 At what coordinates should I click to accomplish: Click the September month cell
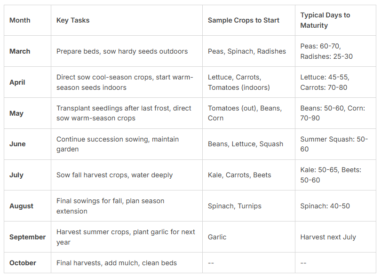coord(27,237)
